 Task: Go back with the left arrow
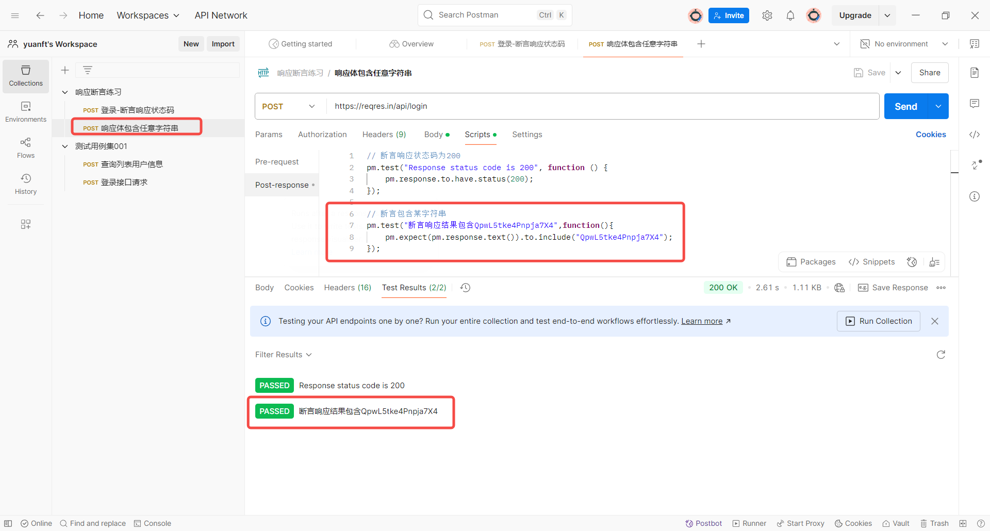click(40, 15)
